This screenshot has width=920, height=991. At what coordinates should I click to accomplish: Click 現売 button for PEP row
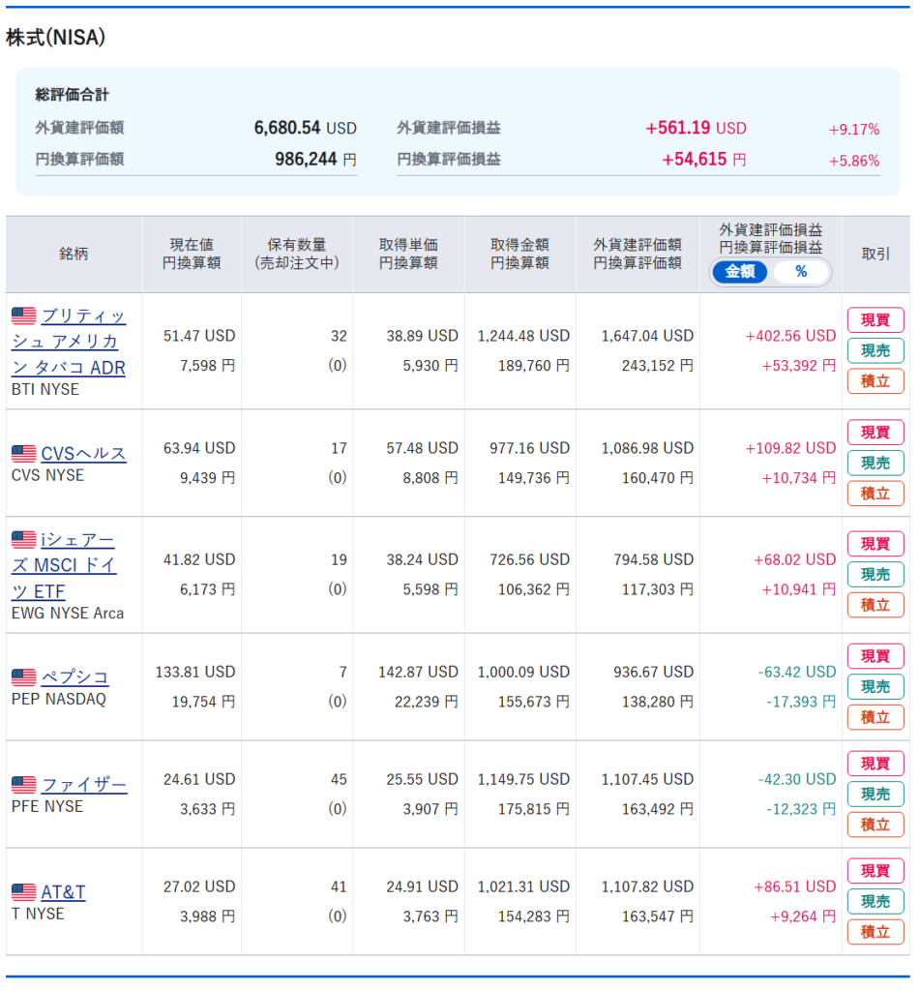[x=875, y=687]
